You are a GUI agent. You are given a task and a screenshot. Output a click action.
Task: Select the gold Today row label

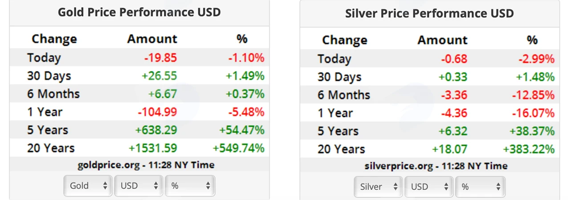point(44,58)
